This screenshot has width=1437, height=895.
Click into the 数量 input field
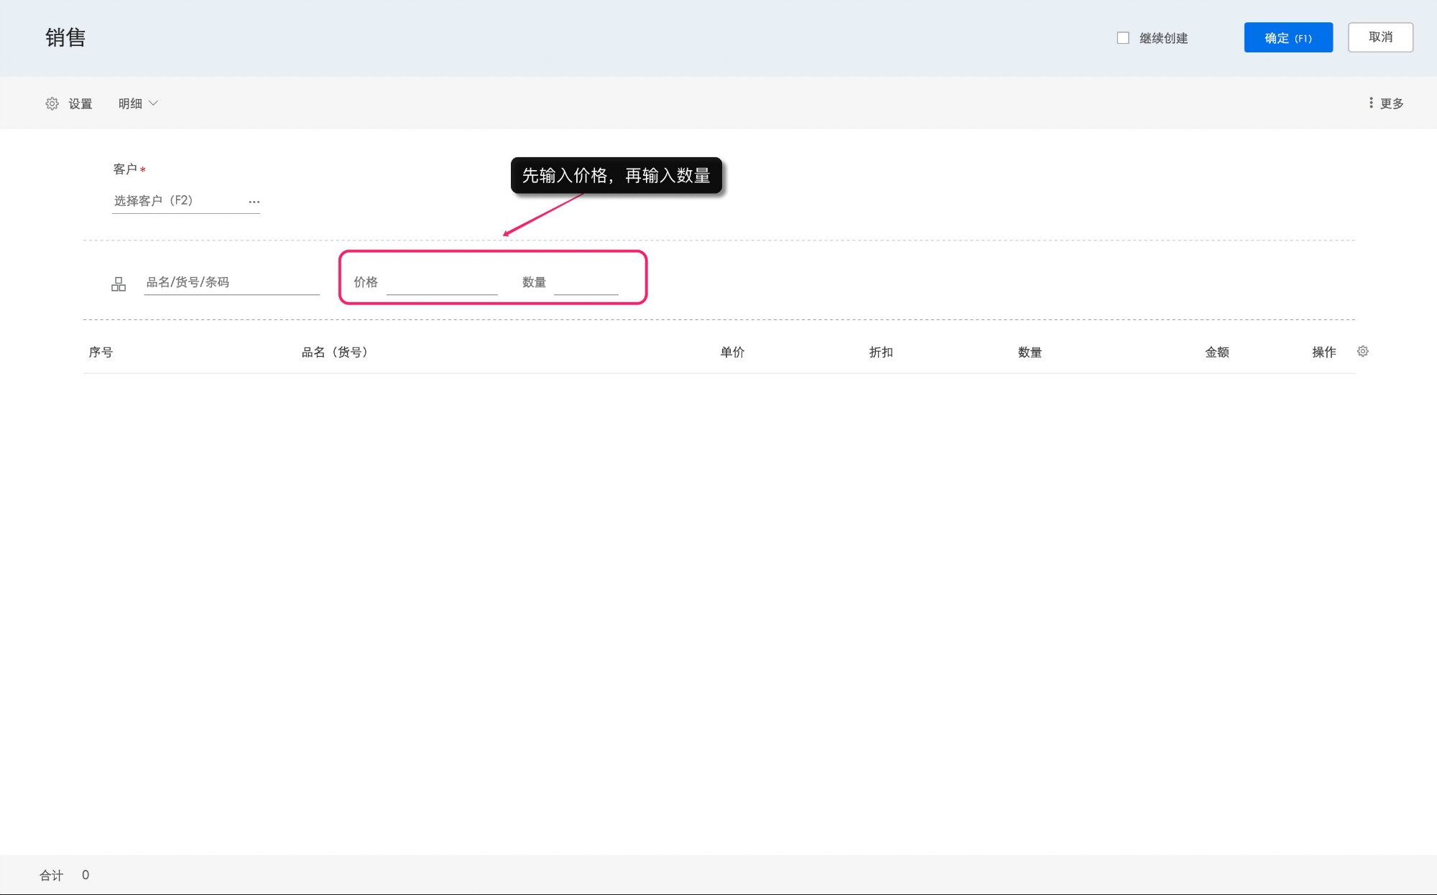click(x=586, y=283)
